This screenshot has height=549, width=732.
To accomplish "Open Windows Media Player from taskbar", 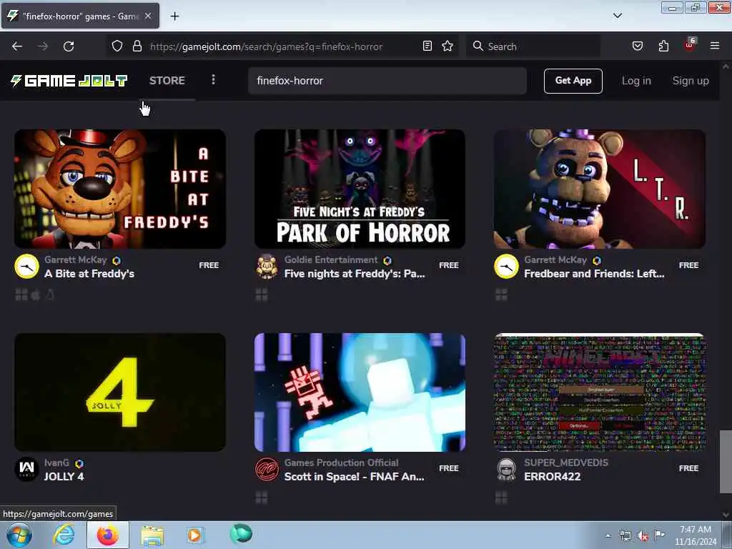I will point(195,535).
